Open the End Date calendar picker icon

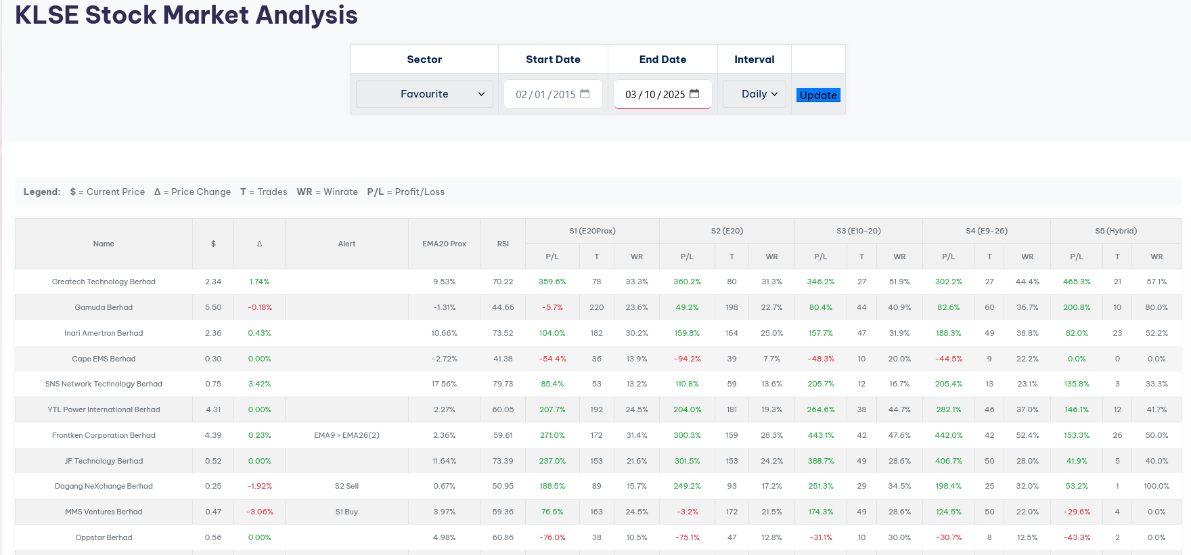(x=694, y=94)
